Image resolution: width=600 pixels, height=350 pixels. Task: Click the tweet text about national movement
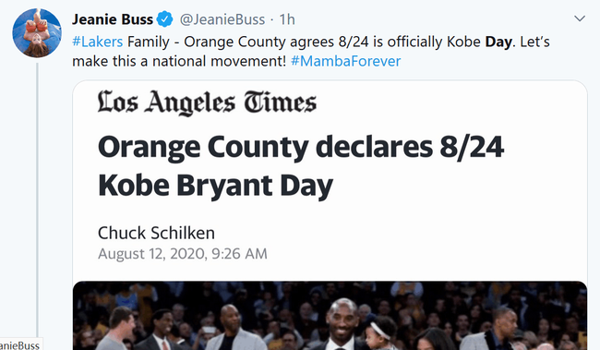pos(179,61)
